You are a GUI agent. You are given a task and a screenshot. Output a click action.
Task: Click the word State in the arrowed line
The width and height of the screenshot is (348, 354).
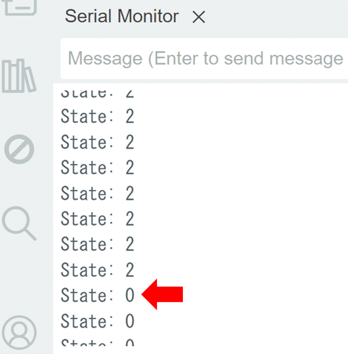[x=83, y=295]
